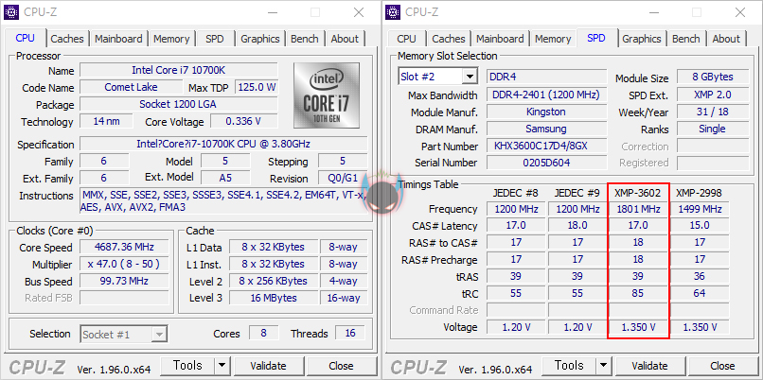Viewport: 763px width, 380px height.
Task: Expand the disabled Socket #1 selection dropdown
Action: pos(159,335)
